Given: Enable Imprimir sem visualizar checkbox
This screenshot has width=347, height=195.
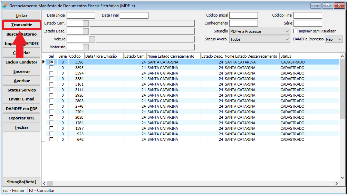Looking at the screenshot, I should [296, 31].
